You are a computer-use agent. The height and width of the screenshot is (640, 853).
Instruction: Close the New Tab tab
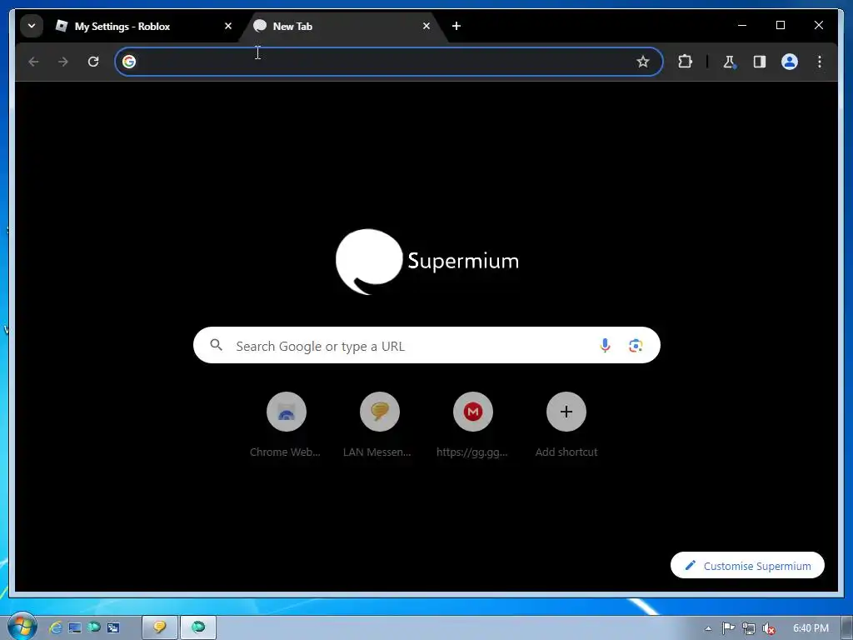(x=426, y=26)
